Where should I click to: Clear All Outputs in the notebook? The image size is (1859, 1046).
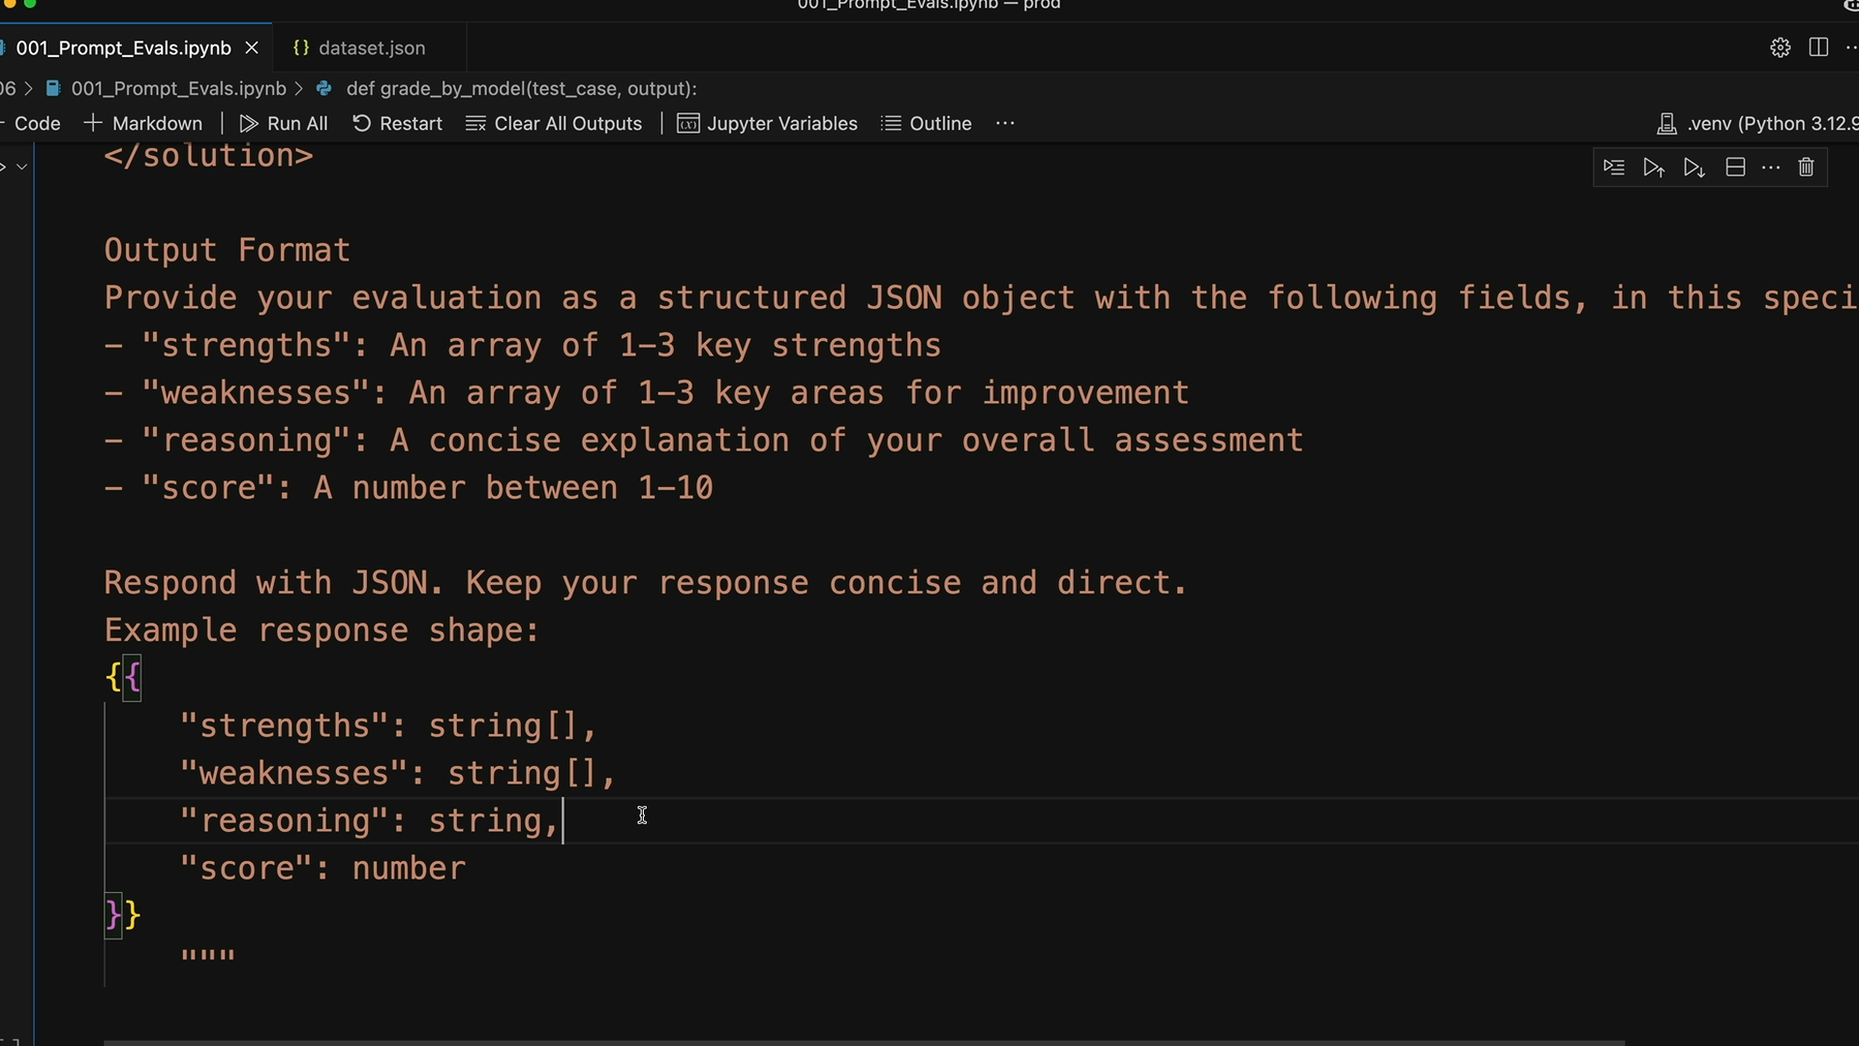(x=554, y=123)
